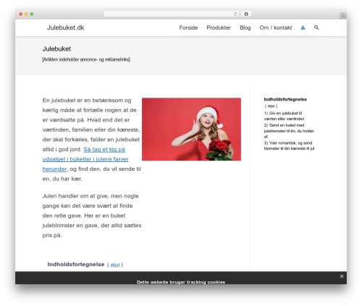Viewport: 362px width, 306px height.
Task: Reload the page with the refresh icon
Action: point(235,14)
